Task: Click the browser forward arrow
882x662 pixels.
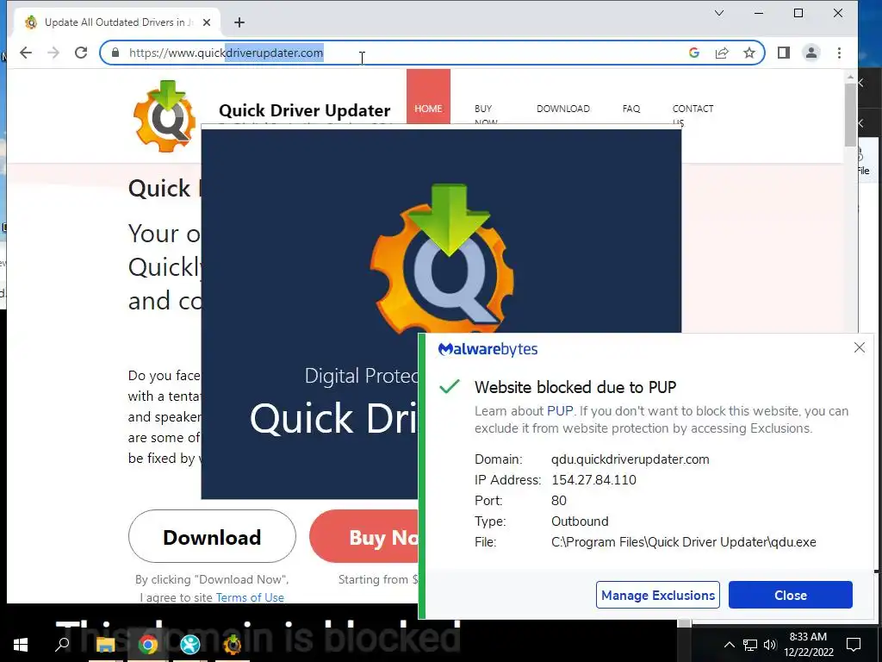Action: [53, 53]
